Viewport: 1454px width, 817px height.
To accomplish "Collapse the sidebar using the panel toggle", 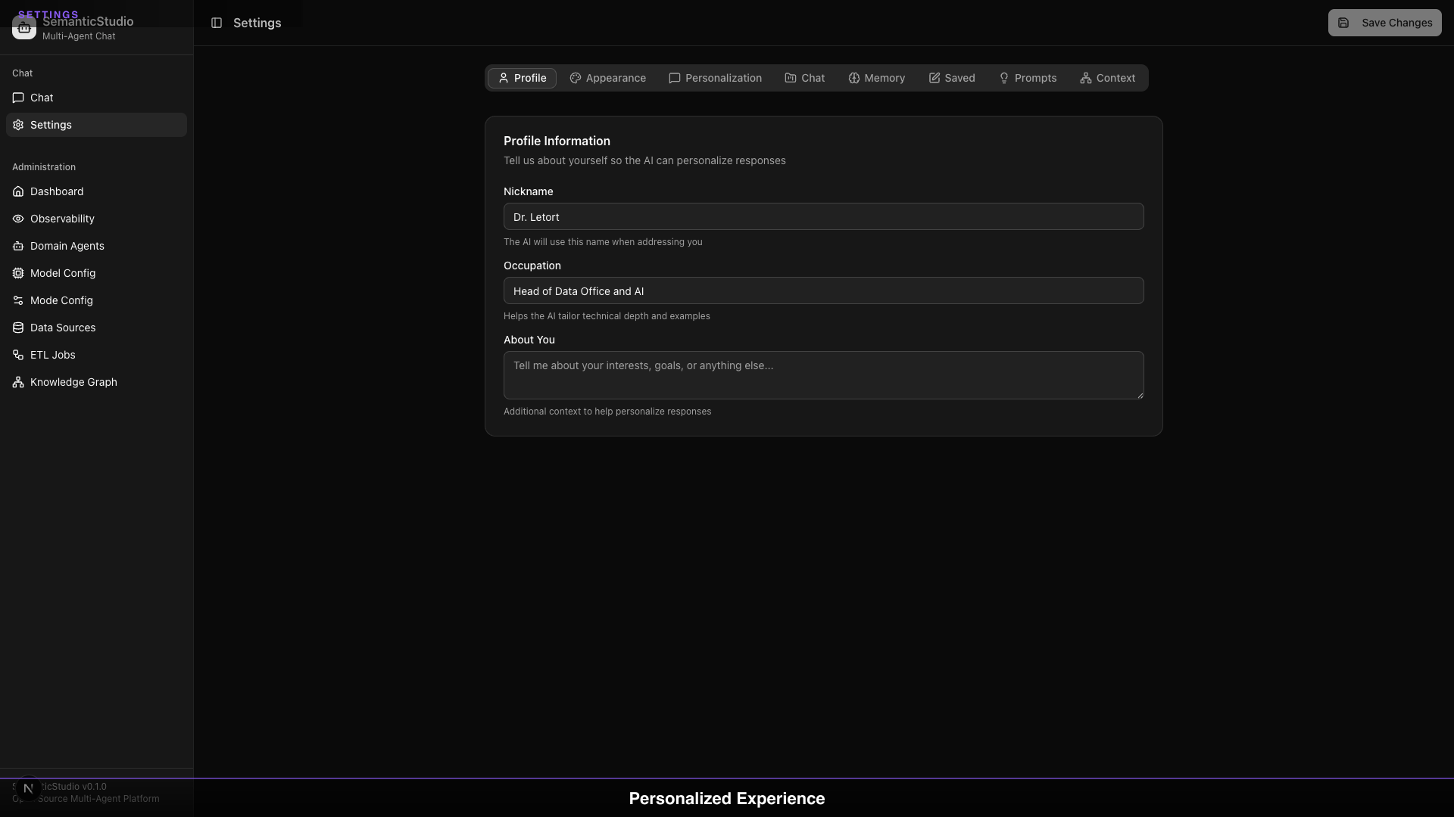I will (217, 23).
